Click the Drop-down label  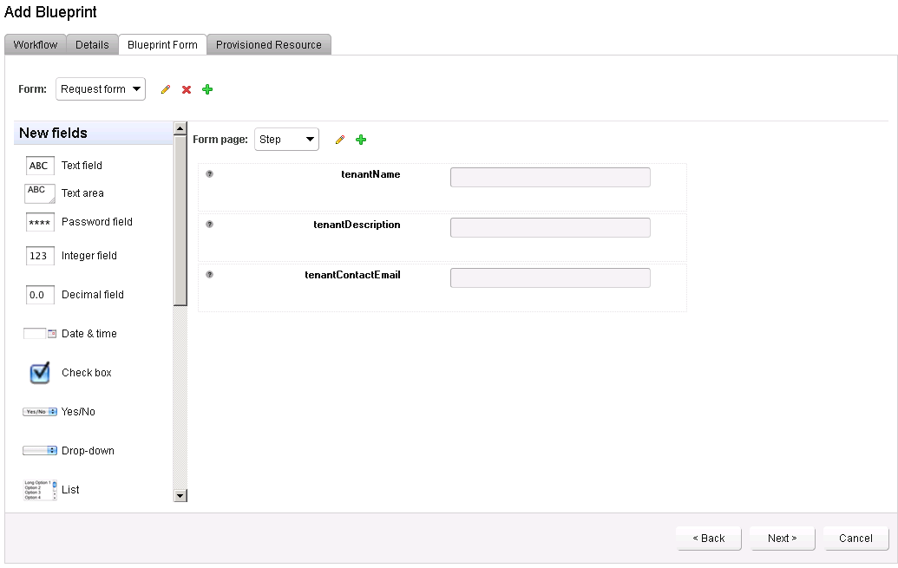pos(88,451)
